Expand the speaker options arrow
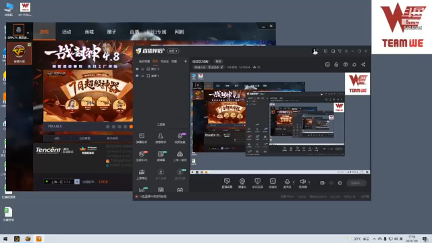432x243 pixels. click(309, 182)
